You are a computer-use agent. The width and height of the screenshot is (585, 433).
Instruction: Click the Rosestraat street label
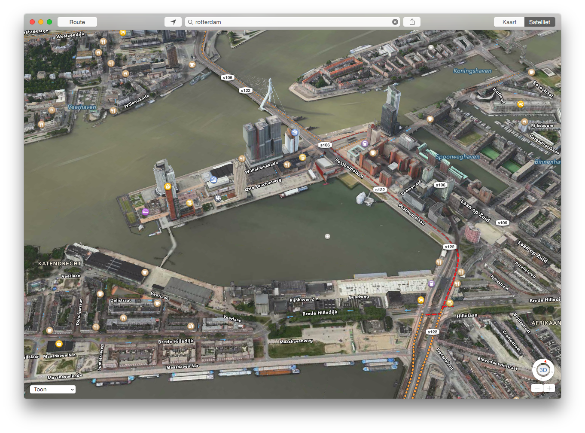pos(543,89)
